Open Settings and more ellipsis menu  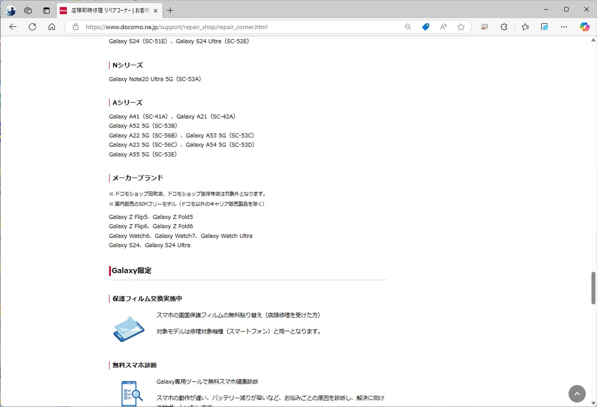tap(564, 27)
